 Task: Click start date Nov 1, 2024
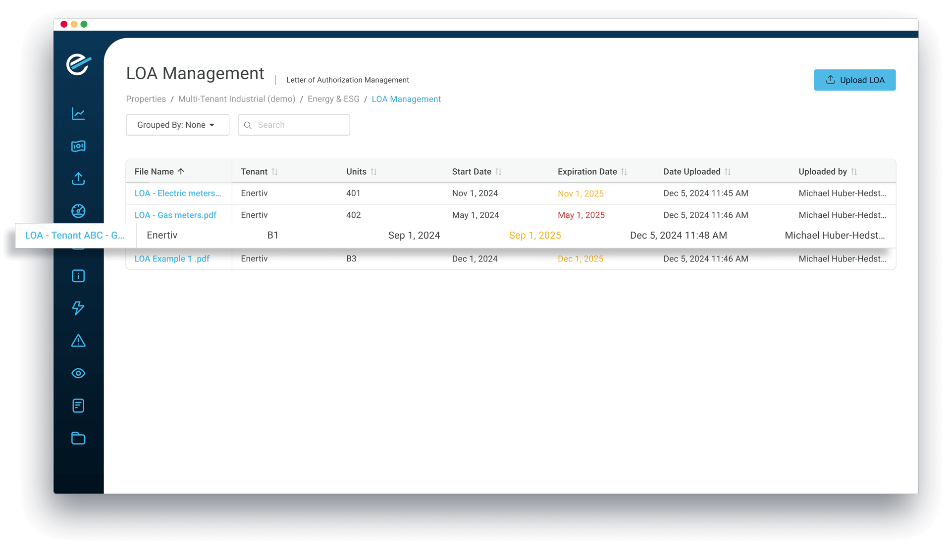[x=475, y=193]
